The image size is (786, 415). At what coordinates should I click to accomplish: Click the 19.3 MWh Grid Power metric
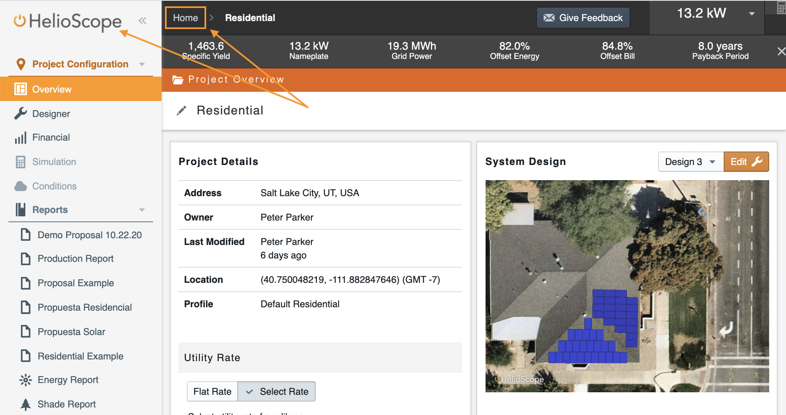412,51
